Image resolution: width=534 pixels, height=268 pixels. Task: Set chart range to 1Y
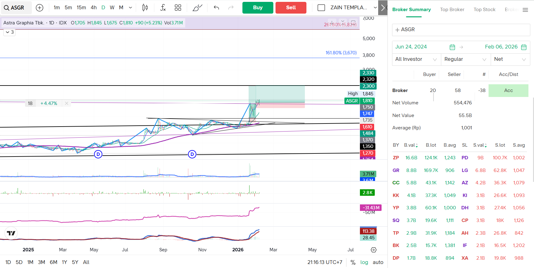point(64,262)
